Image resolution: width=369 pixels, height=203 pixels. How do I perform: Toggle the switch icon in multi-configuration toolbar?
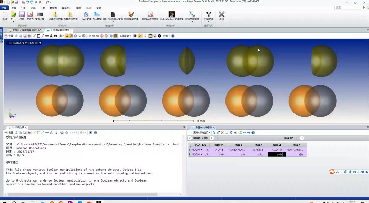tap(235, 133)
